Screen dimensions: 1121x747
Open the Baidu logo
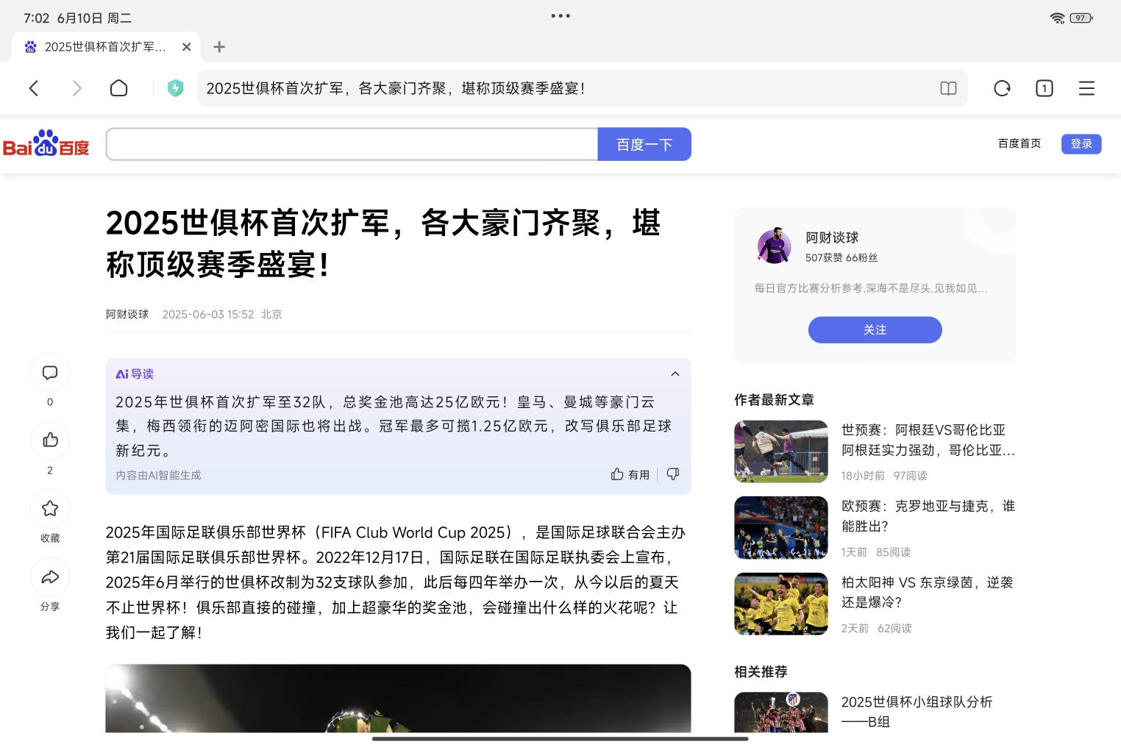point(46,143)
